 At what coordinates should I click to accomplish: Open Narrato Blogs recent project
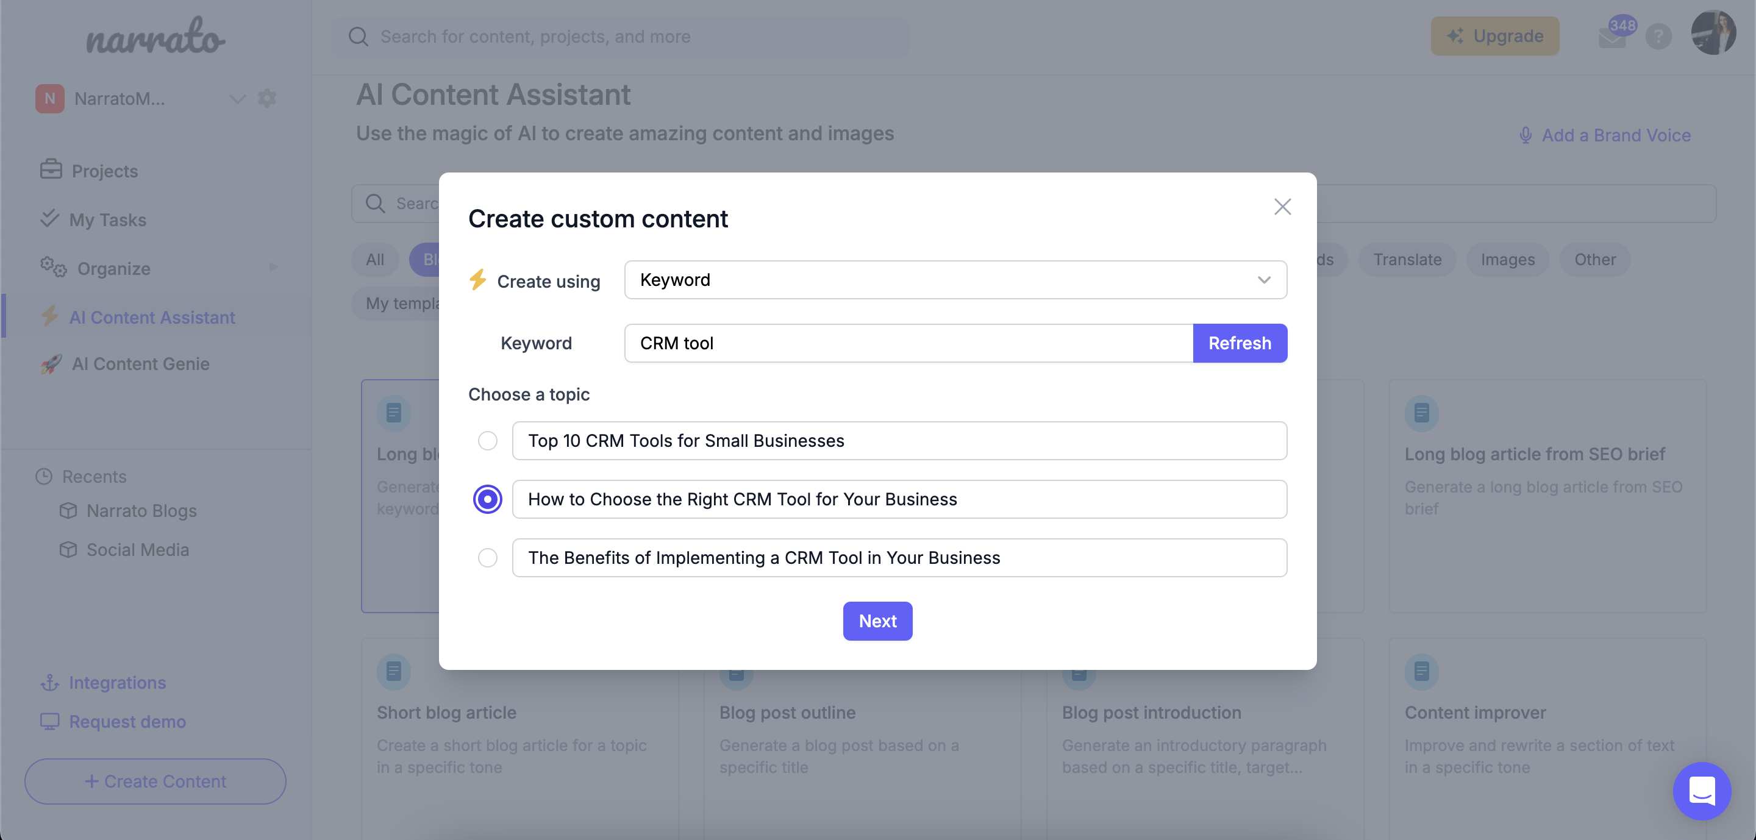click(141, 510)
